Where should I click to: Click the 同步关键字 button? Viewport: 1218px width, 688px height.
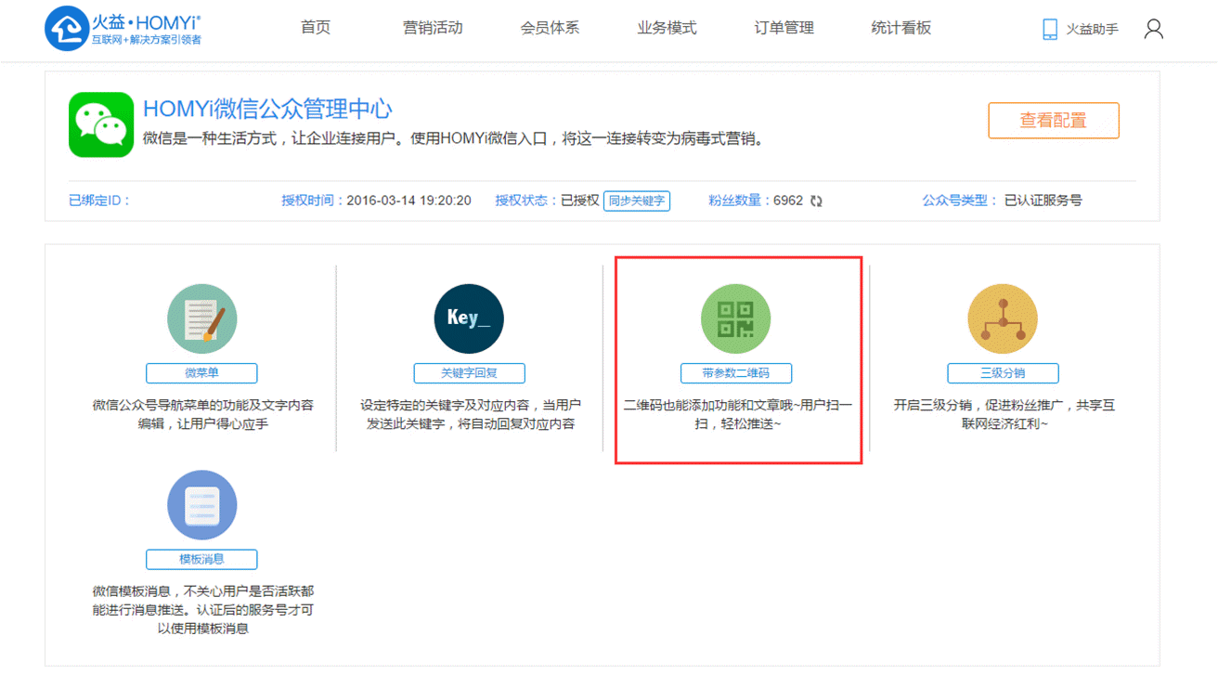pos(636,201)
